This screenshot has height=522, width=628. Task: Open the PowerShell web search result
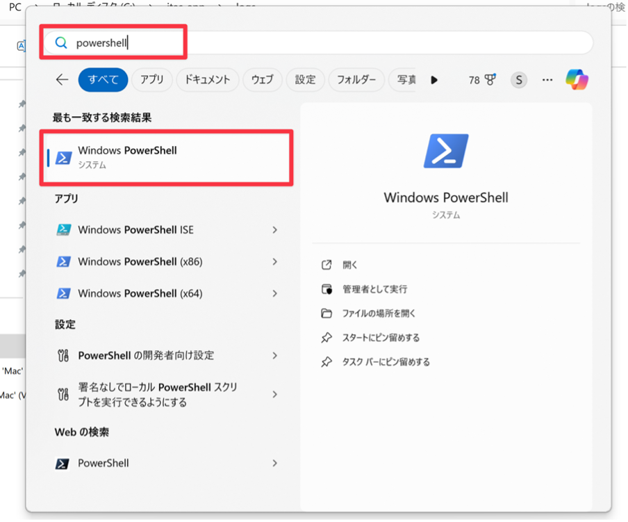pyautogui.click(x=166, y=463)
